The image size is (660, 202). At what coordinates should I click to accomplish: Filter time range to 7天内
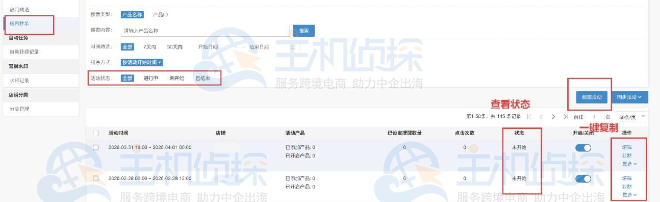click(x=149, y=47)
